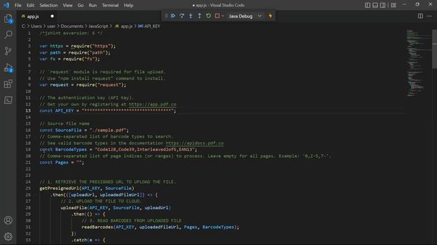Click the VS Code logo in title bar
The width and height of the screenshot is (437, 245).
click(6, 5)
